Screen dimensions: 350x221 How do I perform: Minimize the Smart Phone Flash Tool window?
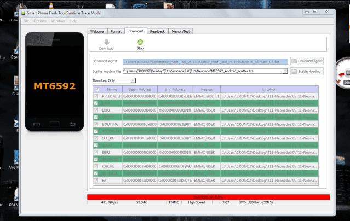[307, 12]
